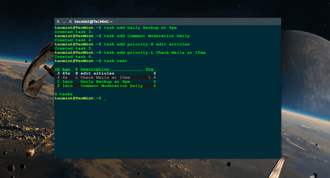The width and height of the screenshot is (330, 178).
Task: Select the 'edit articles' task row
Action: point(105,73)
